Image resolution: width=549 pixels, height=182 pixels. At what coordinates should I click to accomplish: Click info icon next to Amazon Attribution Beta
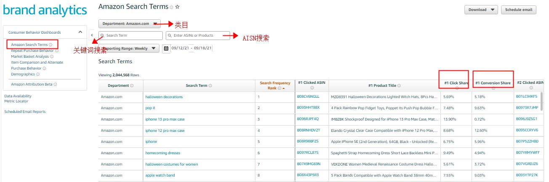click(55, 84)
